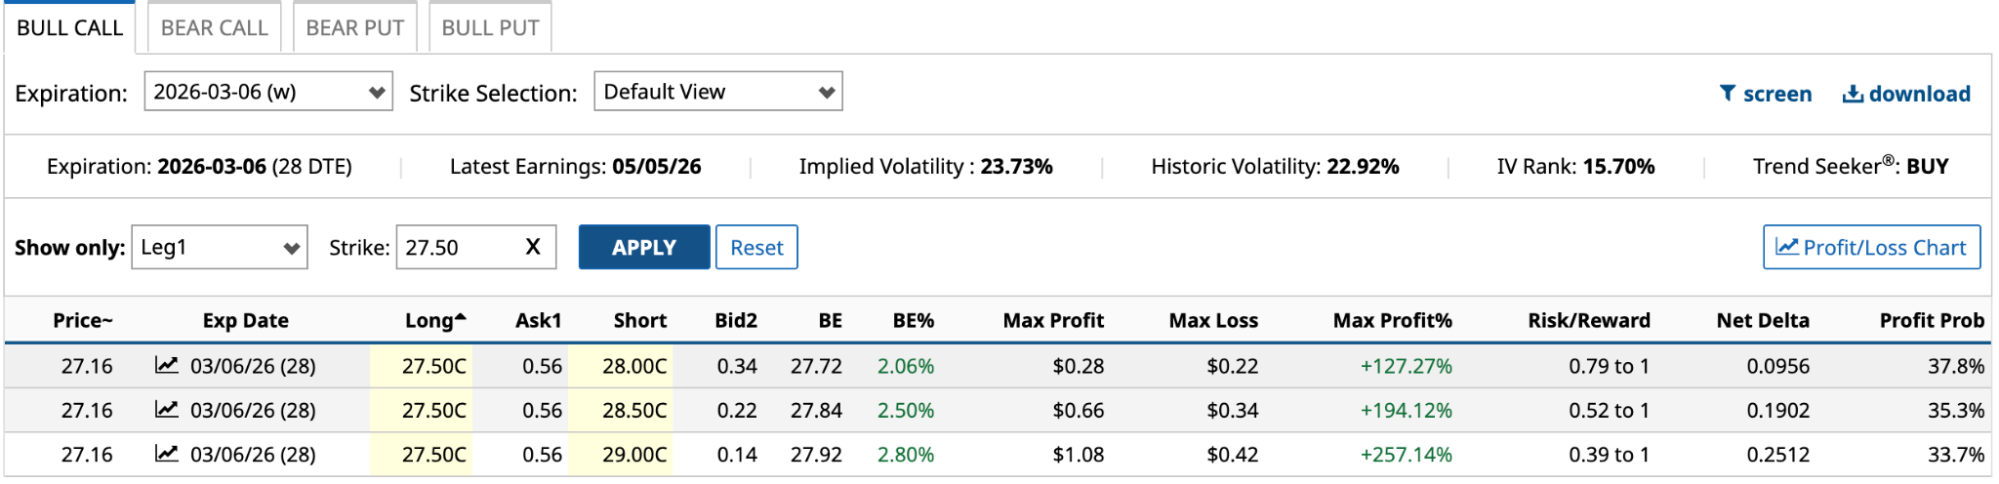
Task: Open the Show only Leg1 dropdown
Action: [220, 247]
